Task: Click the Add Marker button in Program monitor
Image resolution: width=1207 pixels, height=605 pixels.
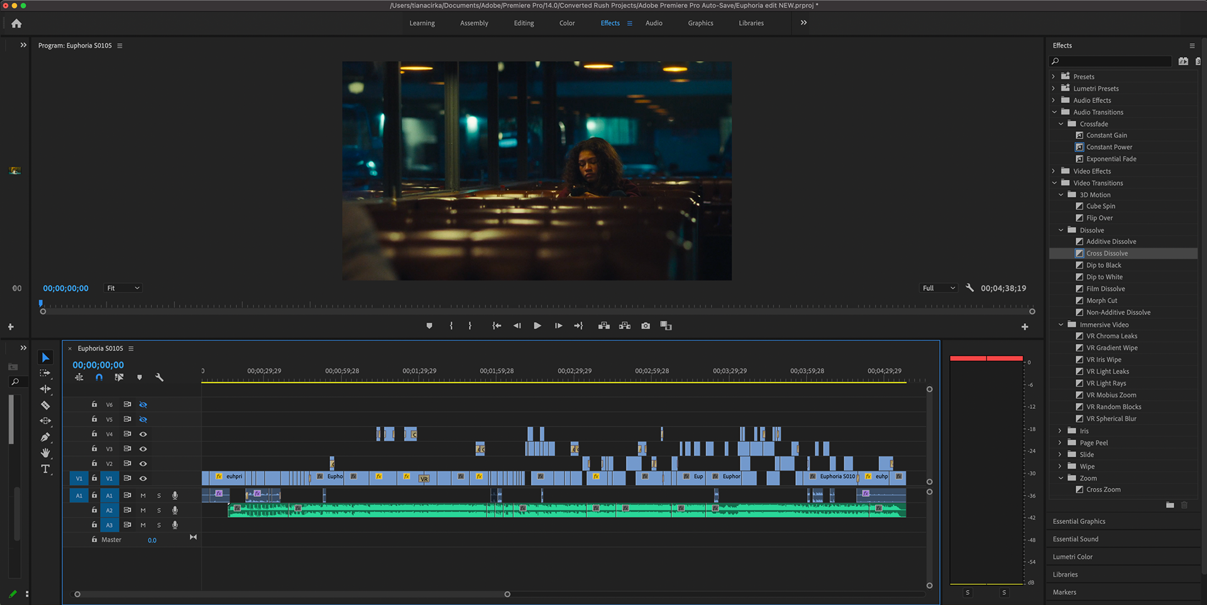Action: pos(429,326)
